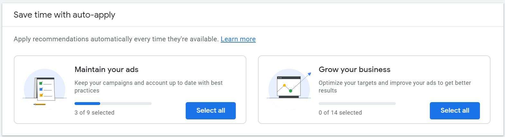This screenshot has width=505, height=137.
Task: Click the pencil in the checklist illustration
Action: click(x=40, y=104)
